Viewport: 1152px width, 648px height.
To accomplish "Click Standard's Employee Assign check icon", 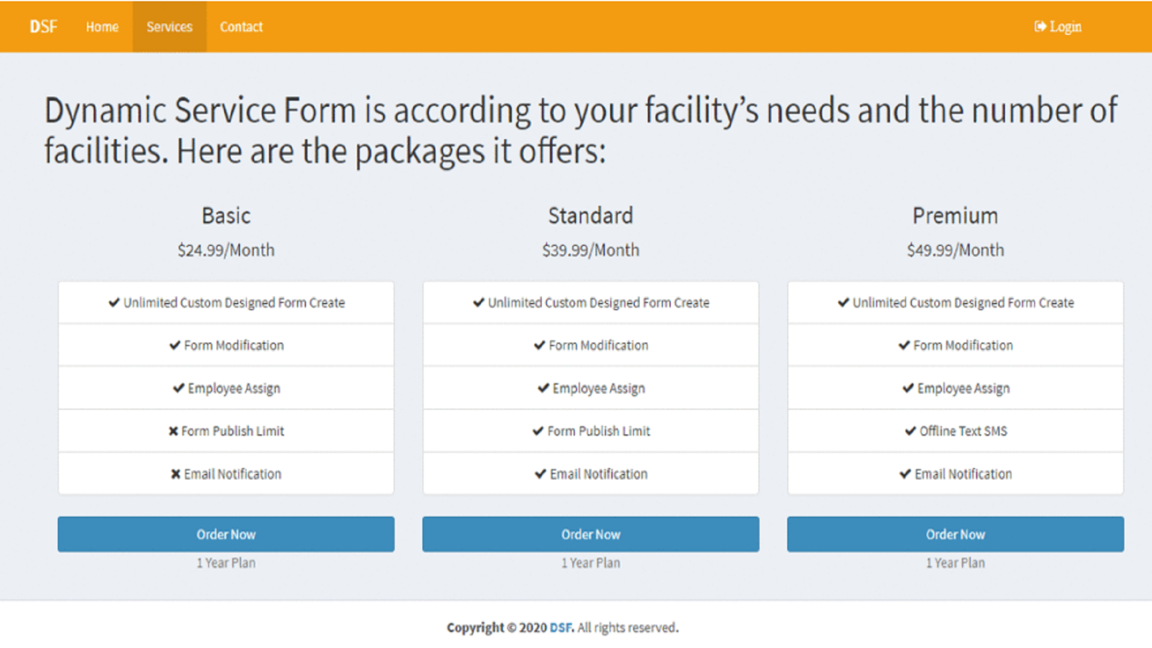I will (544, 388).
